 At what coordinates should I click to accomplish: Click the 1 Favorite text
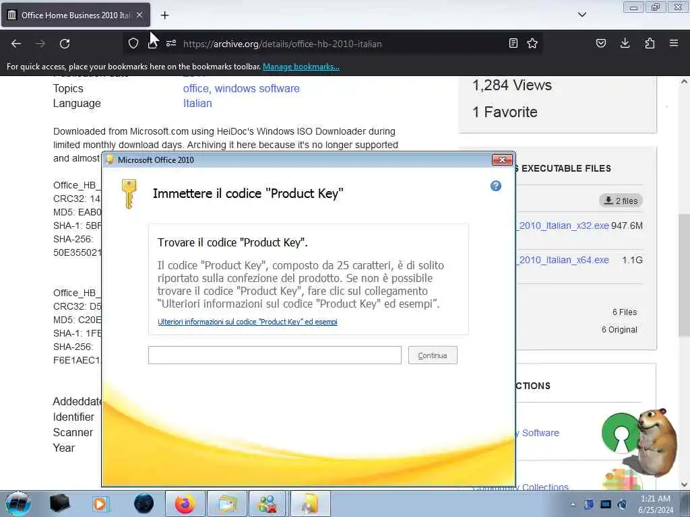coord(505,112)
